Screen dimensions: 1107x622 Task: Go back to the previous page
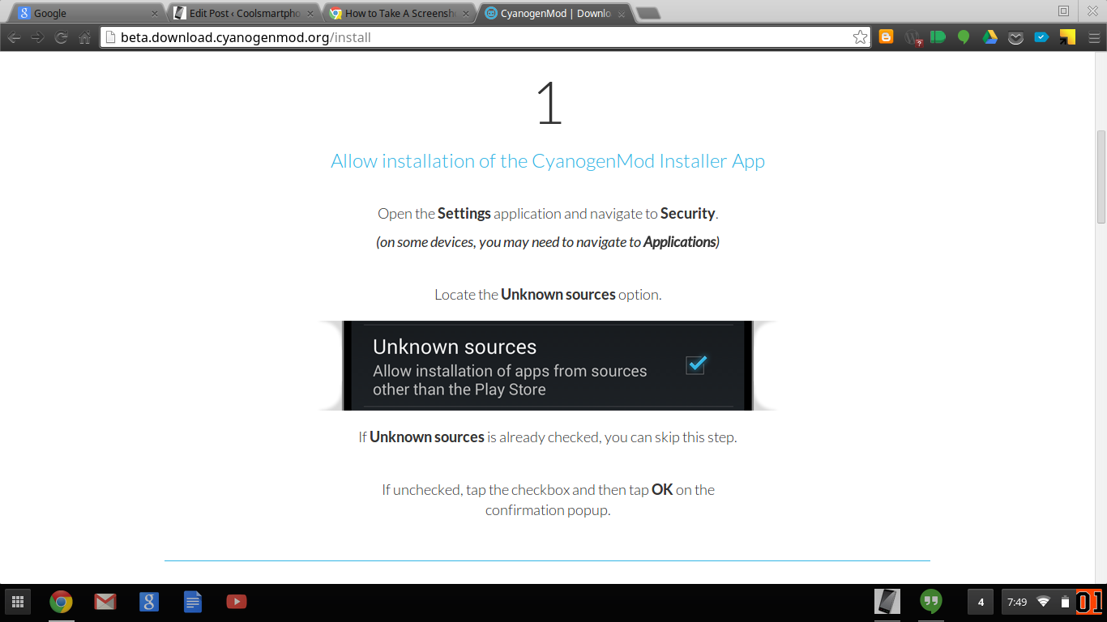point(14,37)
